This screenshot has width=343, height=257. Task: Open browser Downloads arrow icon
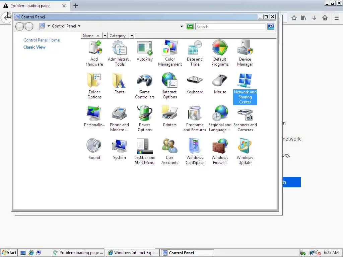click(x=314, y=18)
